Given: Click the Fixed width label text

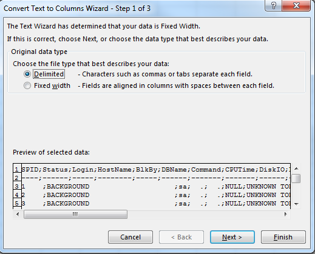Looking at the screenshot, I should (52, 85).
